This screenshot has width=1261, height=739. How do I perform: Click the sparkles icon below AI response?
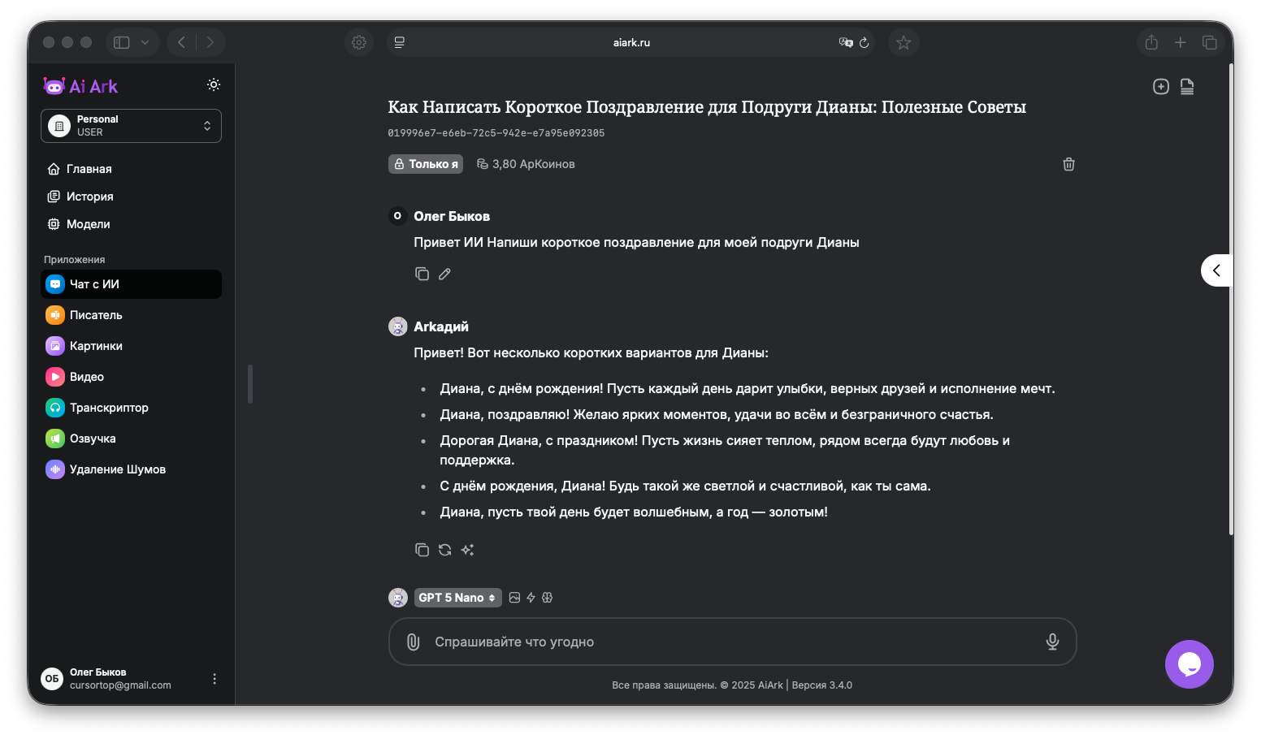467,550
